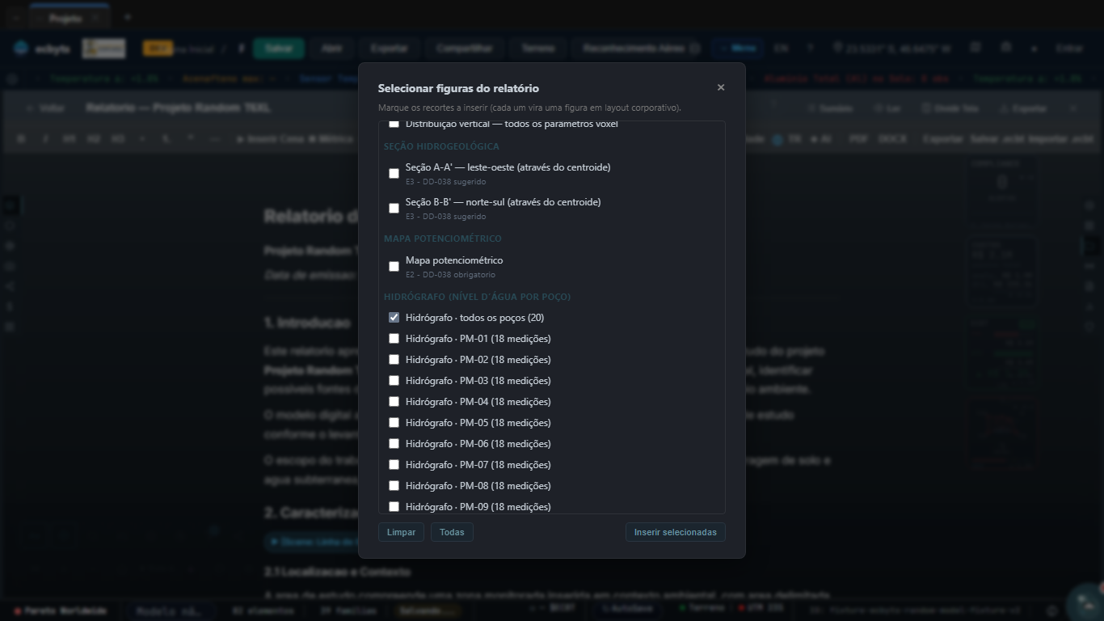This screenshot has width=1104, height=621.
Task: Check Seção A-A' leste-oeste figure
Action: tap(394, 173)
